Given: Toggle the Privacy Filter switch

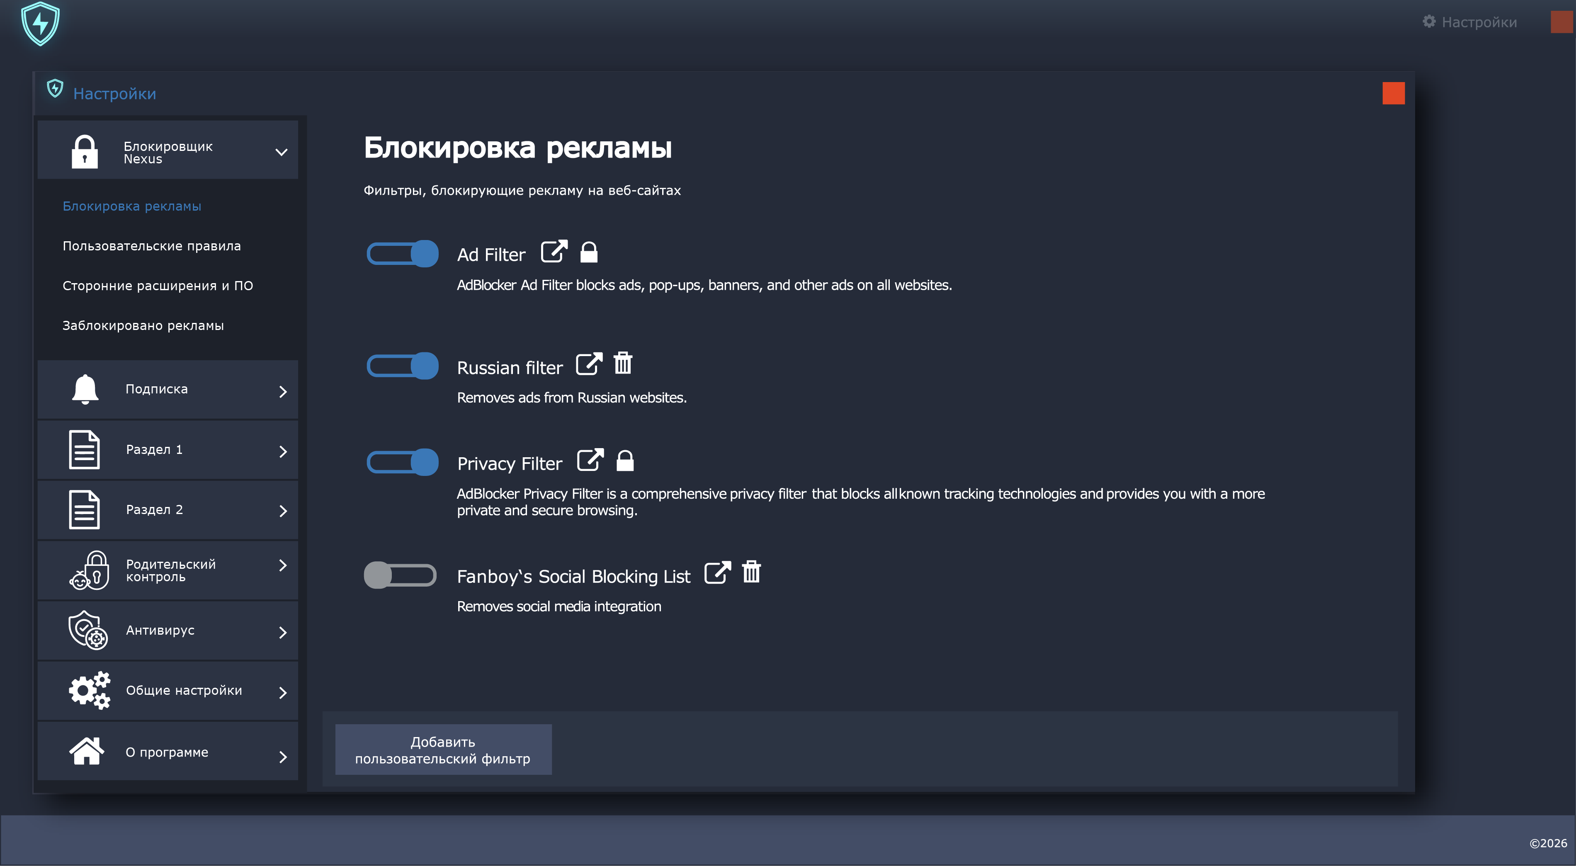Looking at the screenshot, I should point(402,462).
